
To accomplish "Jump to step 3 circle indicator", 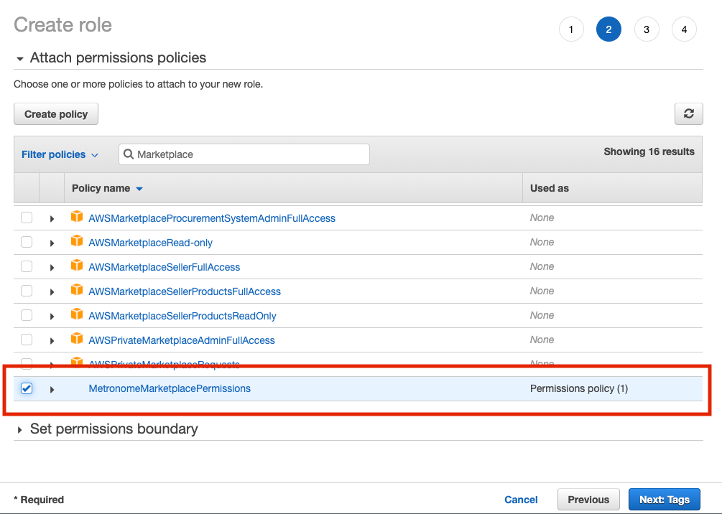I will pyautogui.click(x=647, y=29).
